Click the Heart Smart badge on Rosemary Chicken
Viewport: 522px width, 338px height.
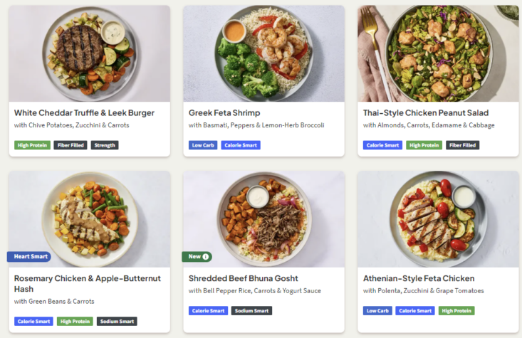tap(29, 256)
